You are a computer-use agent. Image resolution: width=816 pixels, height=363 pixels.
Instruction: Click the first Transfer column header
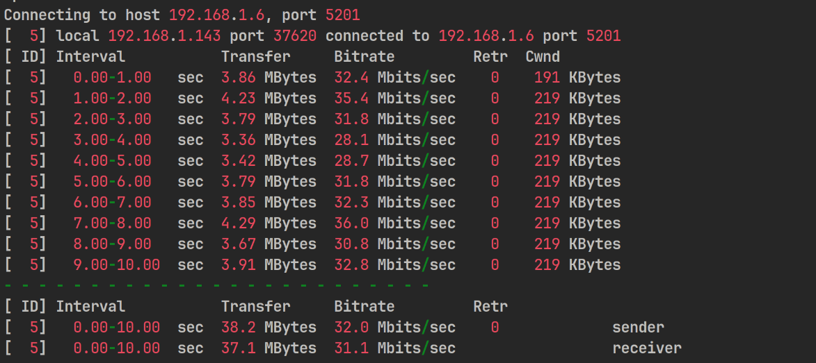tap(255, 57)
